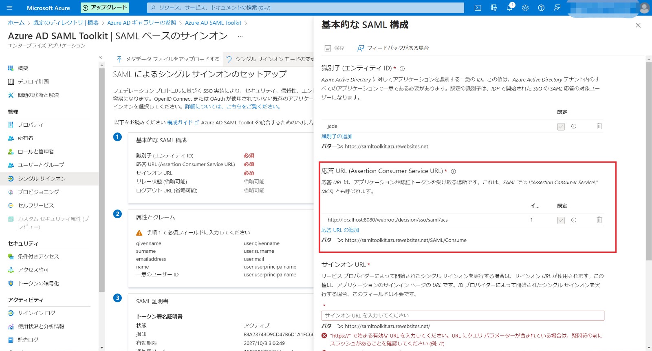Close the 基本的な SAML 構成 panel
Viewport: 652px width, 351px height.
(x=638, y=25)
